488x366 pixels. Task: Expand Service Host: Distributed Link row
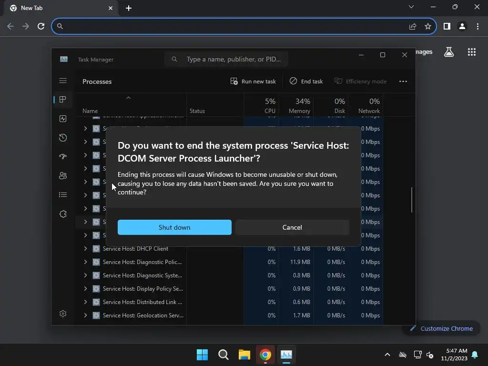(x=85, y=302)
